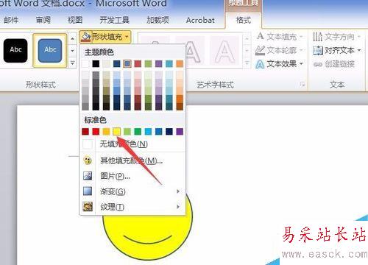Click the Shape Fill paint bucket icon
368x265 pixels.
(x=85, y=37)
